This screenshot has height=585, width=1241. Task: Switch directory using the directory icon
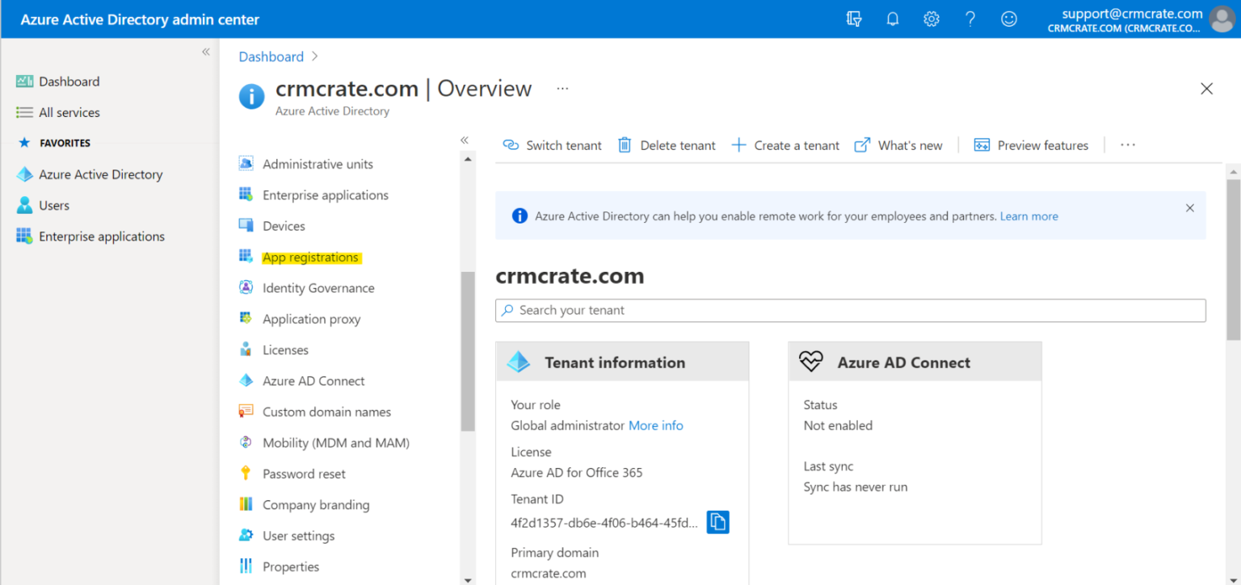pos(853,18)
